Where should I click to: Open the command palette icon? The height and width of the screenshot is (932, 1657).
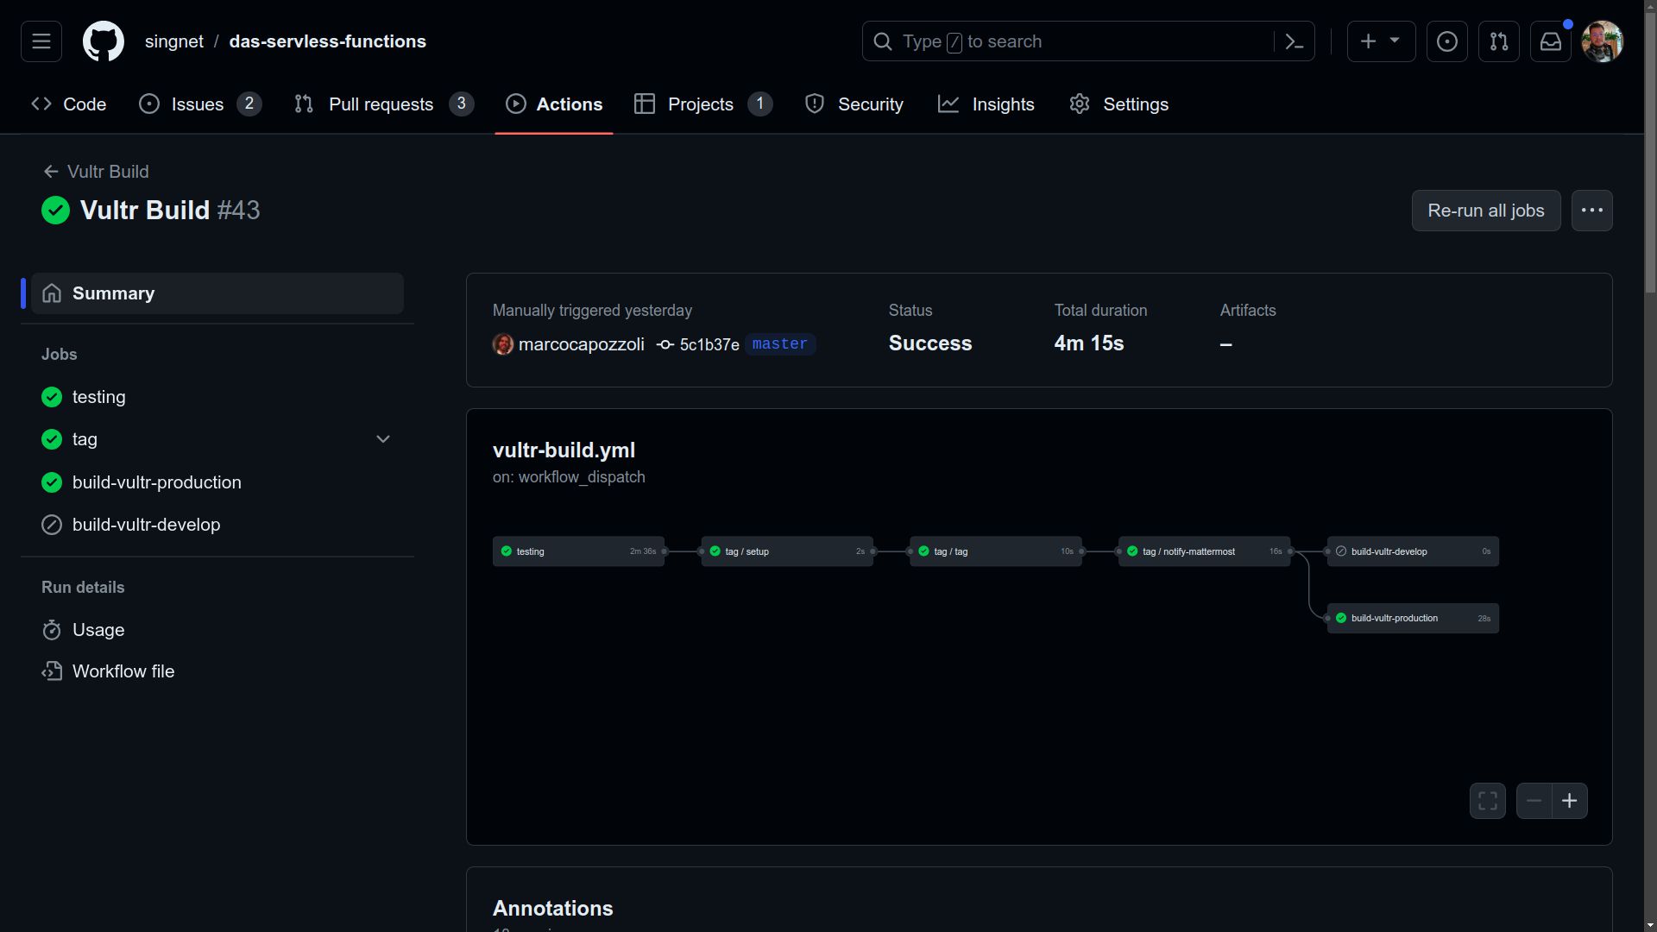pos(1294,41)
